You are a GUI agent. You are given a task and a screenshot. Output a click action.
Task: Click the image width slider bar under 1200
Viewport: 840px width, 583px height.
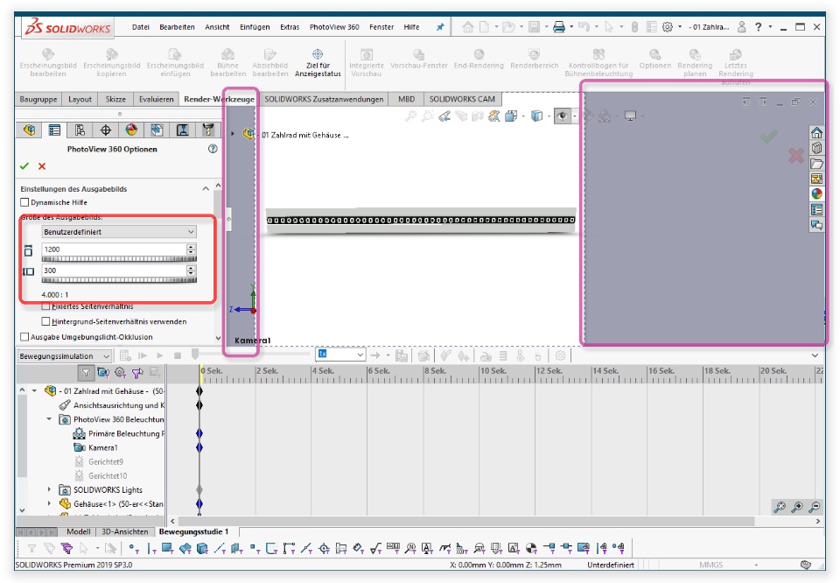tap(119, 259)
